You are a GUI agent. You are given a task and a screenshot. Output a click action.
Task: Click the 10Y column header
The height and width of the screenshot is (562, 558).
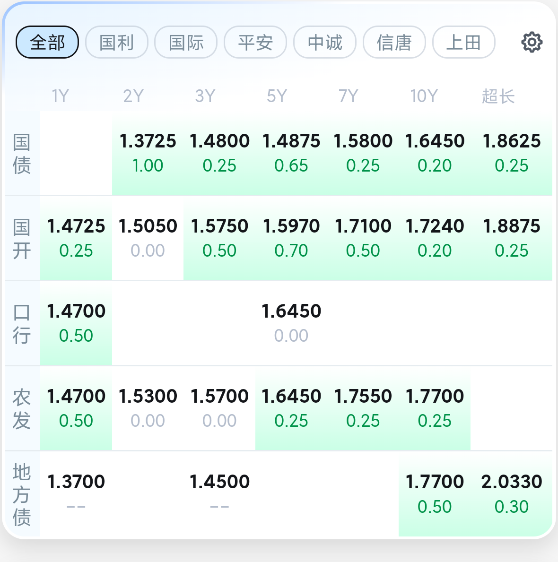click(424, 96)
